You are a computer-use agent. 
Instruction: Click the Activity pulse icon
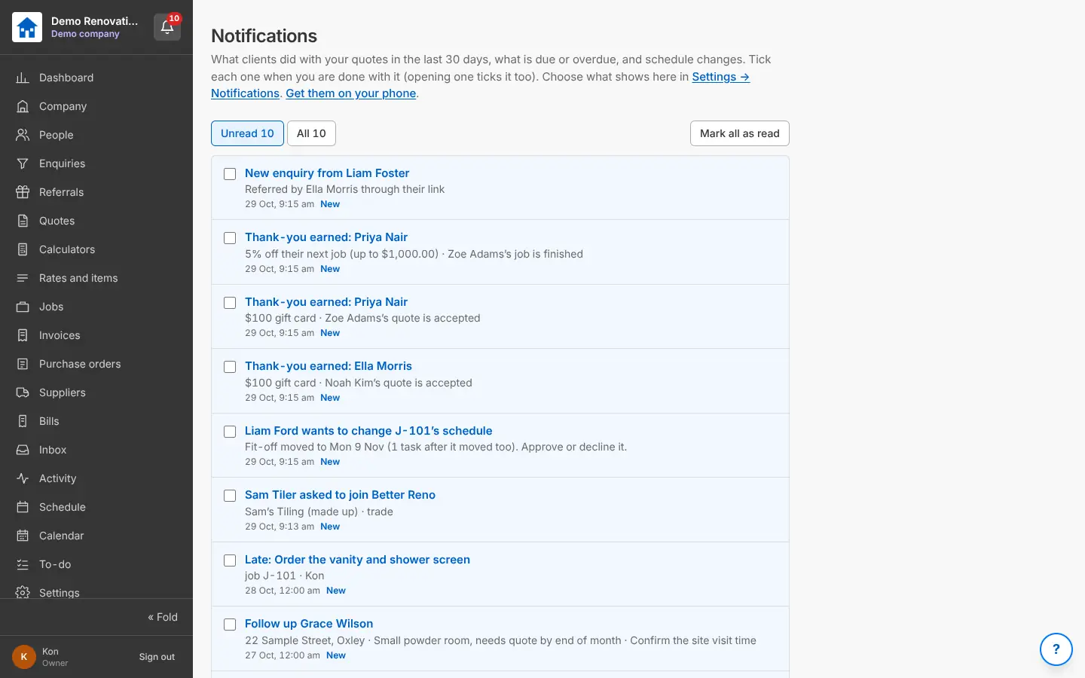point(23,478)
